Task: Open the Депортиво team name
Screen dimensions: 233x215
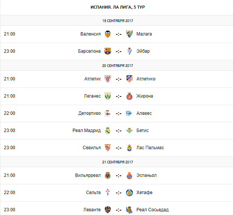Action: coord(89,113)
